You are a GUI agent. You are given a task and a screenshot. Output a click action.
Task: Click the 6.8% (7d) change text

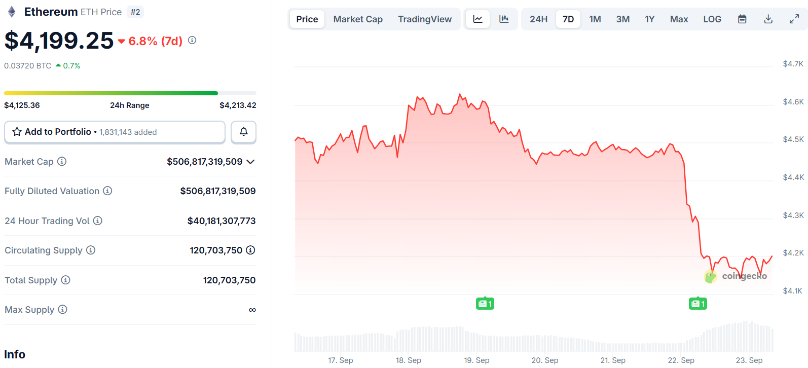click(x=155, y=41)
